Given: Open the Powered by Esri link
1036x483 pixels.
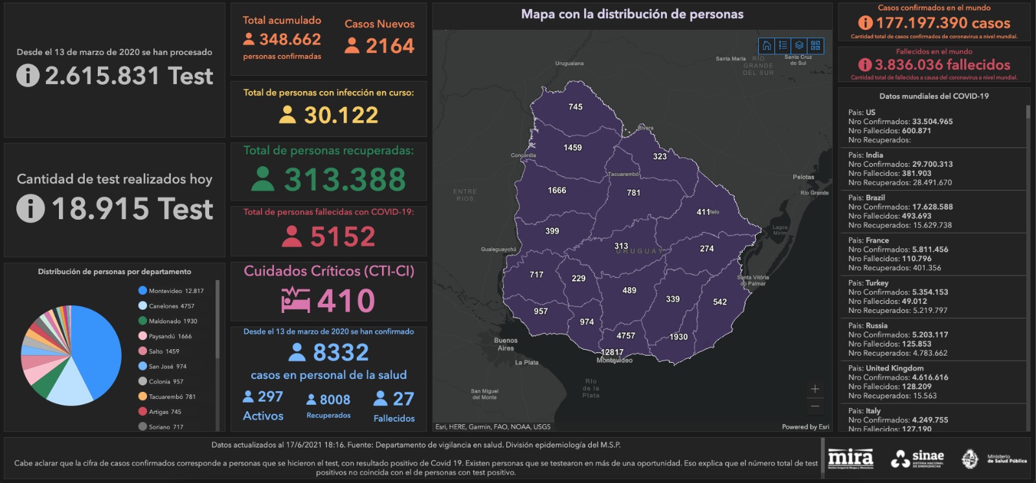Looking at the screenshot, I should [x=805, y=427].
